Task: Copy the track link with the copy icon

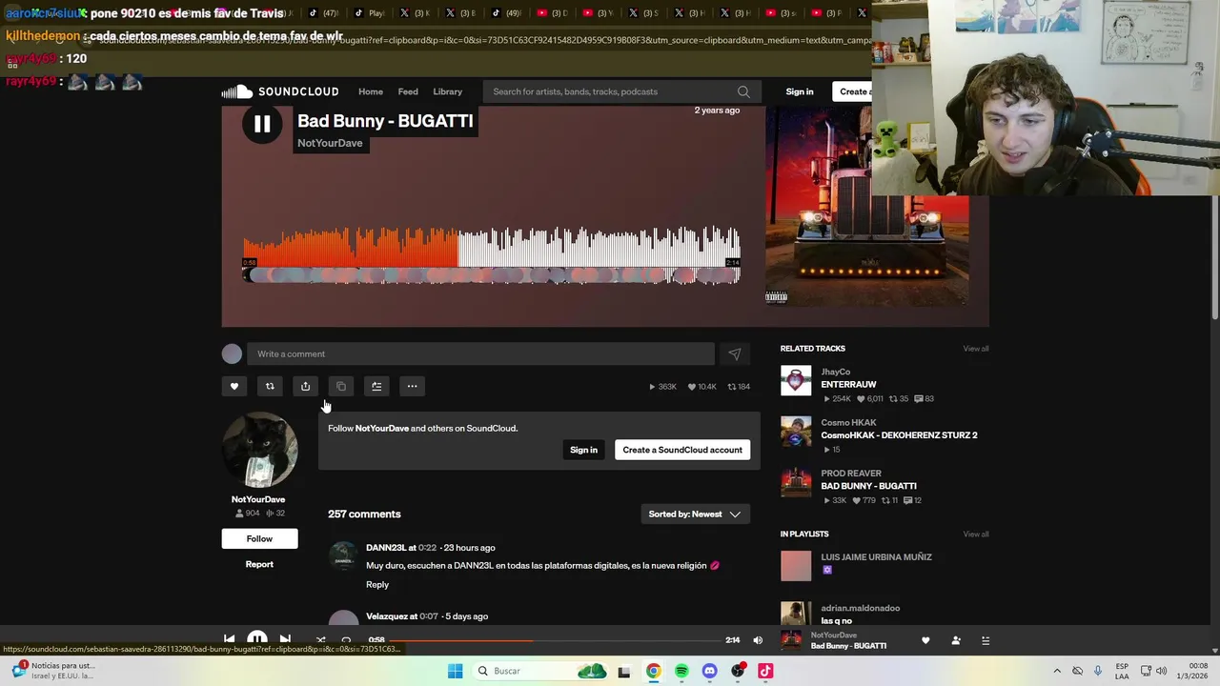Action: point(341,386)
